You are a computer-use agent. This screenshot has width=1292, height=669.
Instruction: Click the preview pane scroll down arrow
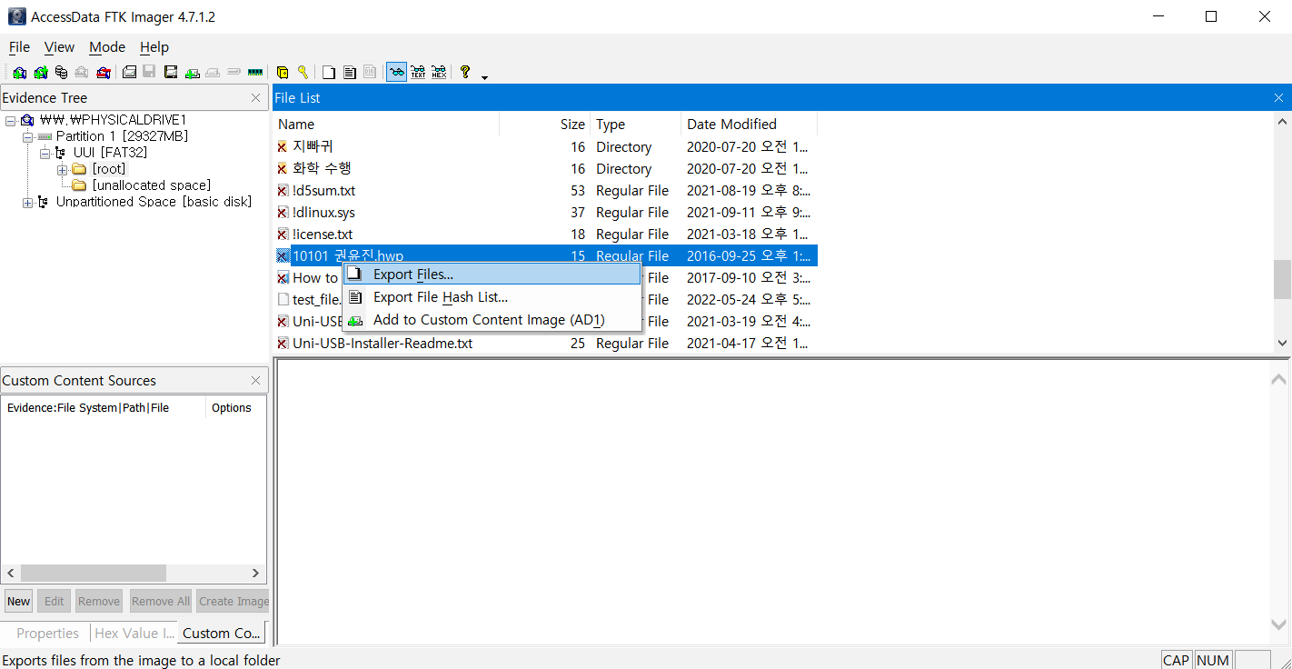click(x=1279, y=624)
